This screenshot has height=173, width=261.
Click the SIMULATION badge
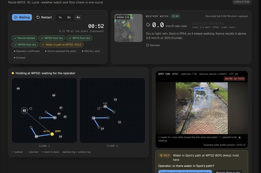(242, 2)
